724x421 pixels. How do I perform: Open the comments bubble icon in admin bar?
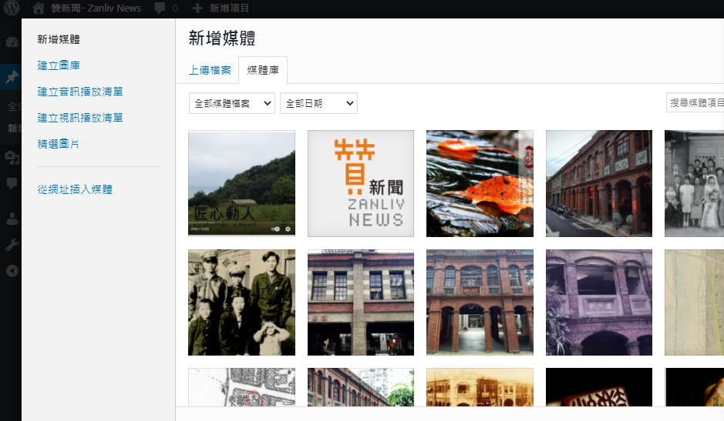(160, 8)
